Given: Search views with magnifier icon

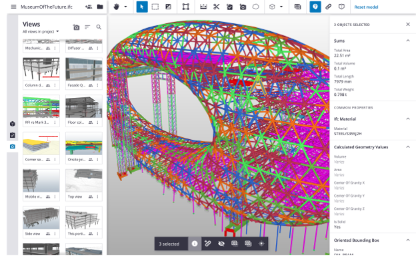Looking at the screenshot, I should 99,27.
